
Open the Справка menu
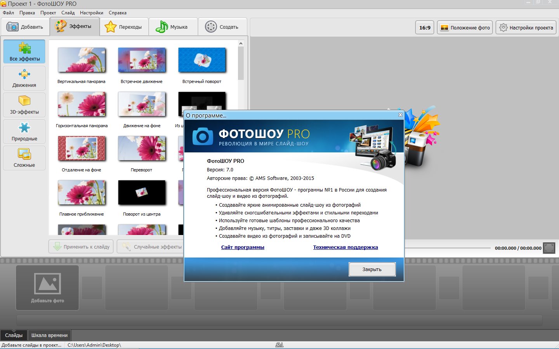(117, 13)
